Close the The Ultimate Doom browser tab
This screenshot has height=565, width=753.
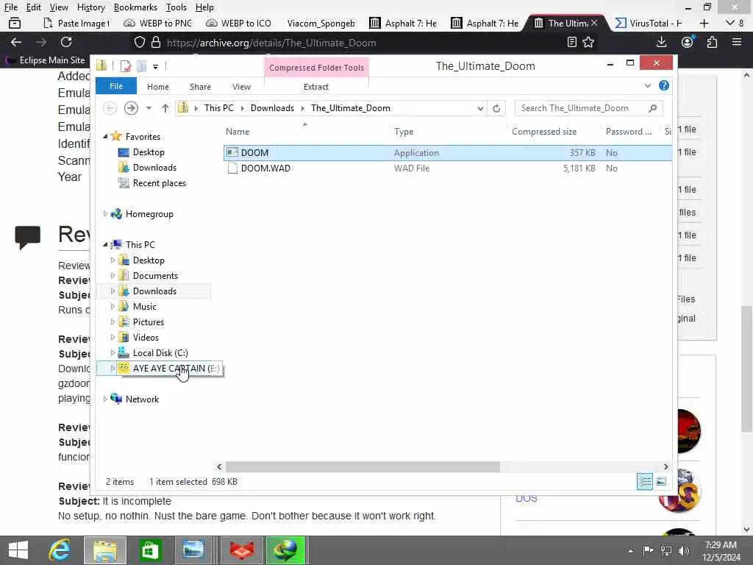coord(594,23)
